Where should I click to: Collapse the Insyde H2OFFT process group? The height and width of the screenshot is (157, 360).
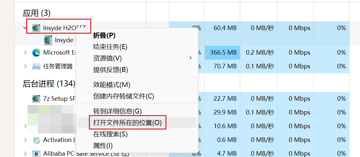click(x=25, y=28)
